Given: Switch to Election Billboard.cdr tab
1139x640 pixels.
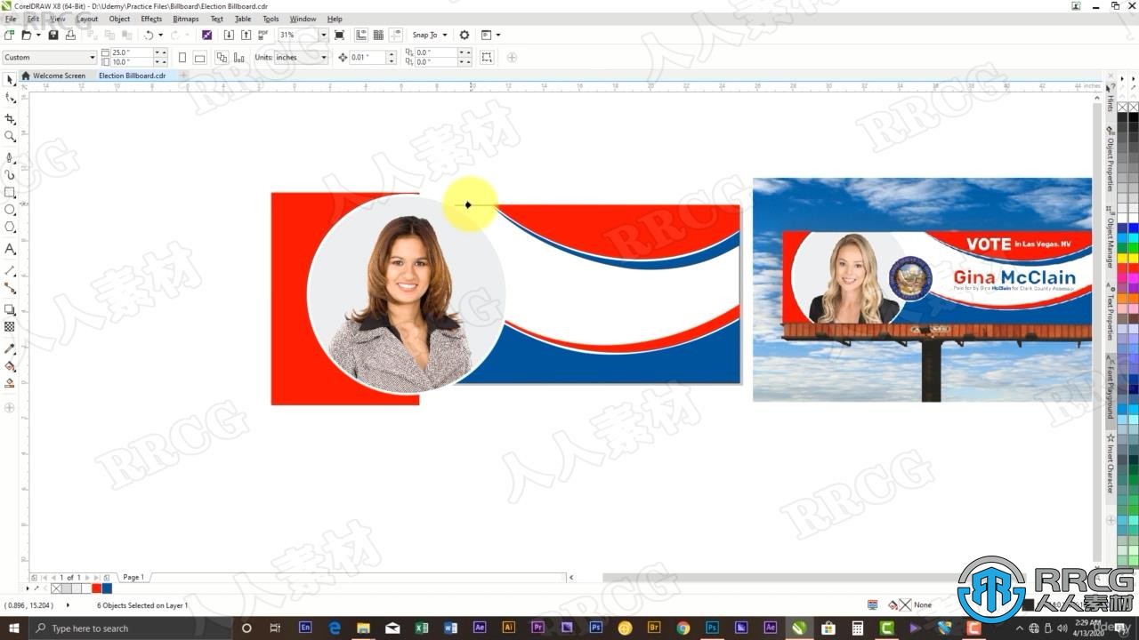Looking at the screenshot, I should [x=133, y=76].
